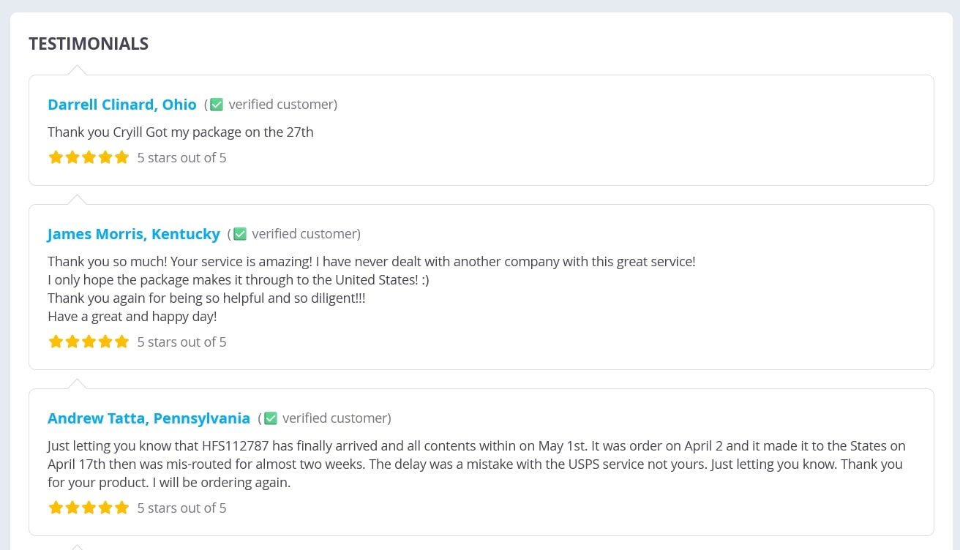The width and height of the screenshot is (960, 550).
Task: Click the third star in James Morris's rating
Action: point(89,342)
